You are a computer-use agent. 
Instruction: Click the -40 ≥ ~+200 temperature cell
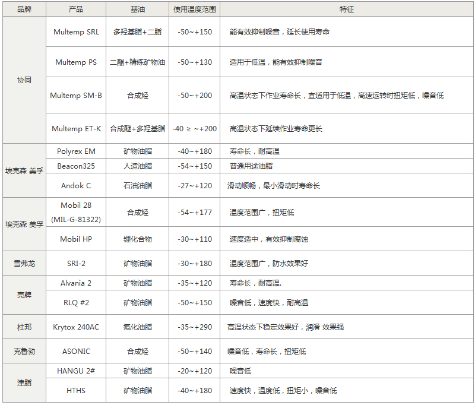point(195,128)
